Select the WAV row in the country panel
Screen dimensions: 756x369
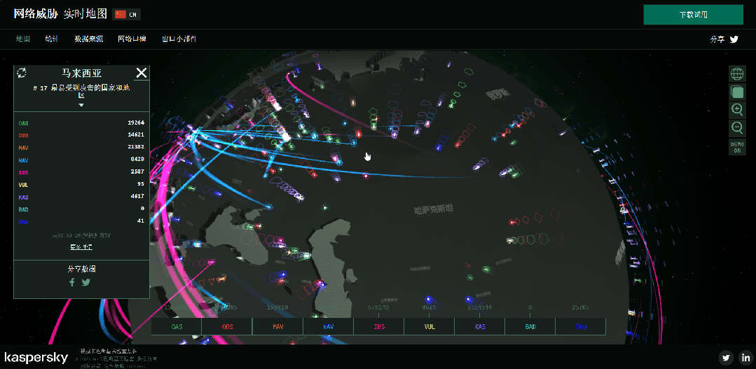click(81, 160)
